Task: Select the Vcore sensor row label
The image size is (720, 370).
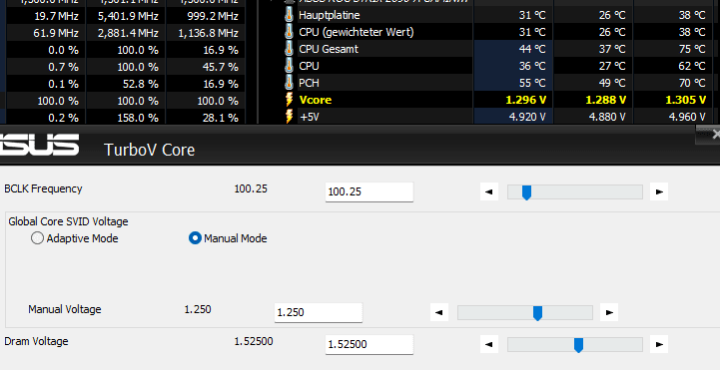Action: (x=315, y=100)
